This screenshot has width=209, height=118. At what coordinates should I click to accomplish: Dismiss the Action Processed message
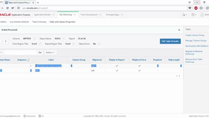click(179, 30)
